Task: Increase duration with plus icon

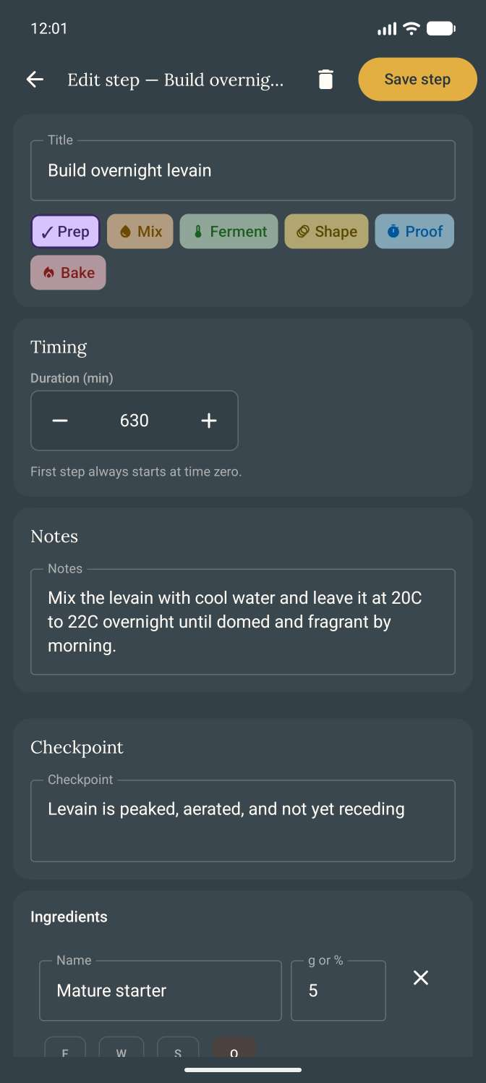Action: point(209,421)
